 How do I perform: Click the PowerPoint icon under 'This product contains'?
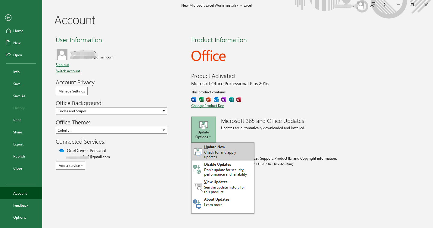[208, 99]
